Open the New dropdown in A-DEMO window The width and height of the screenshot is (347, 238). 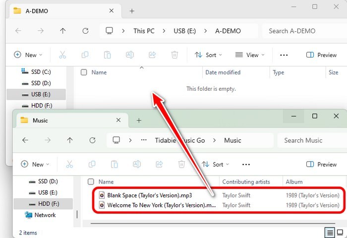[x=28, y=55]
